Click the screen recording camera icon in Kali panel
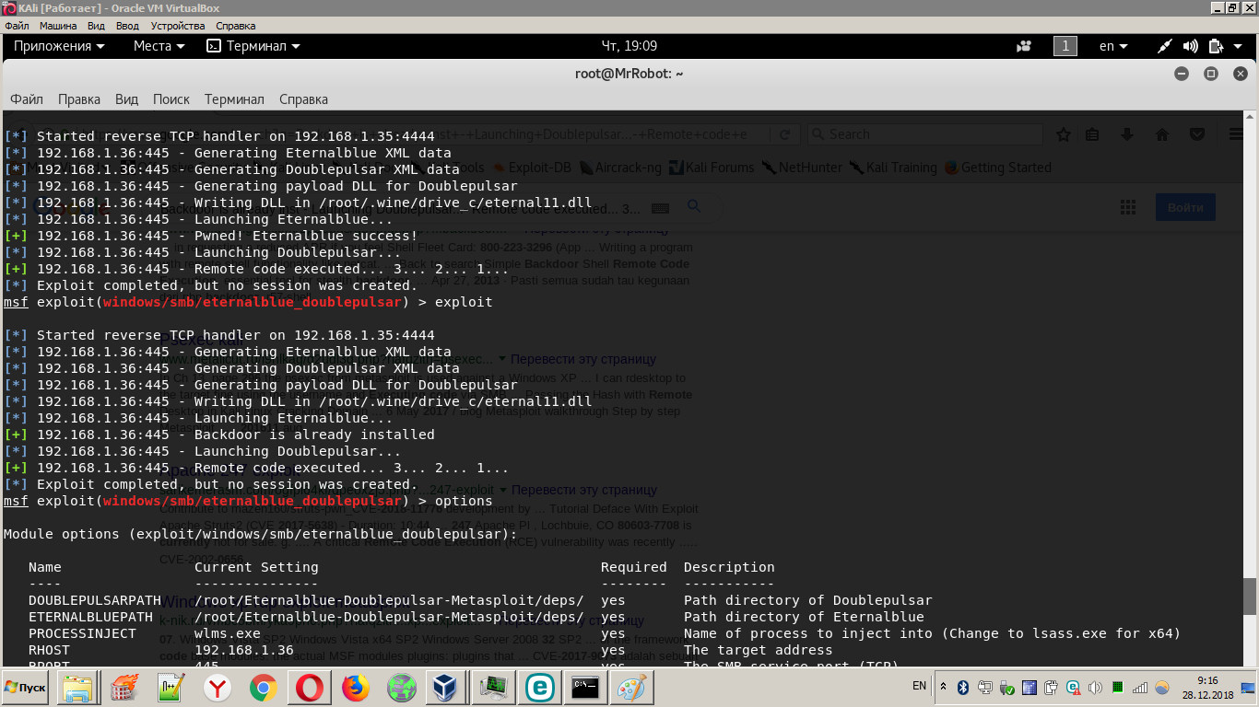This screenshot has width=1259, height=707. (x=1023, y=46)
